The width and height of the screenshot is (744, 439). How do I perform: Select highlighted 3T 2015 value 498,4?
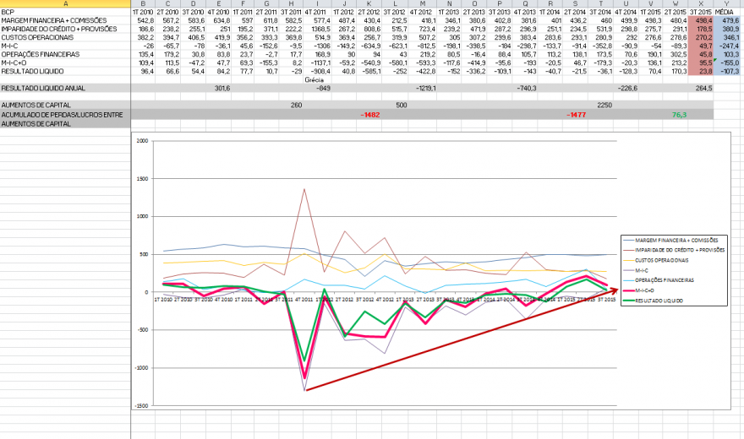pyautogui.click(x=701, y=20)
